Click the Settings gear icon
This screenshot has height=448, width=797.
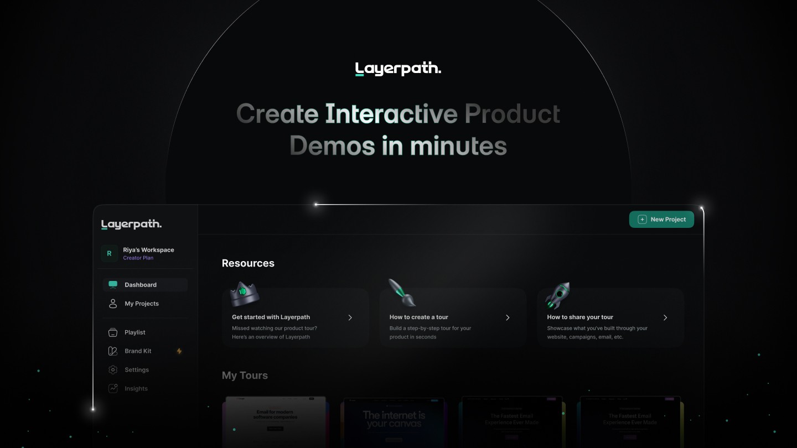pos(113,370)
